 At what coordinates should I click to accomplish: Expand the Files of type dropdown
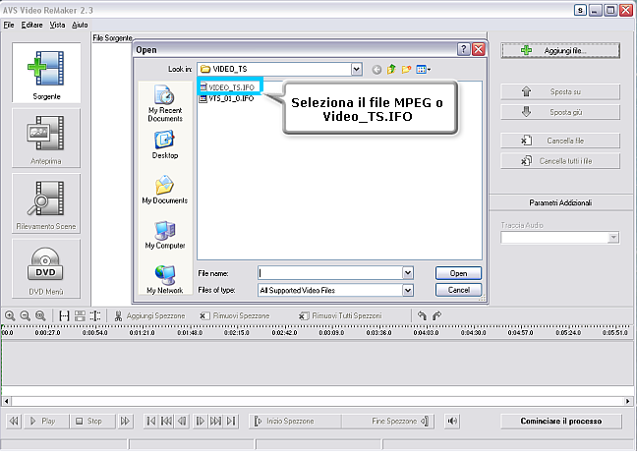408,290
